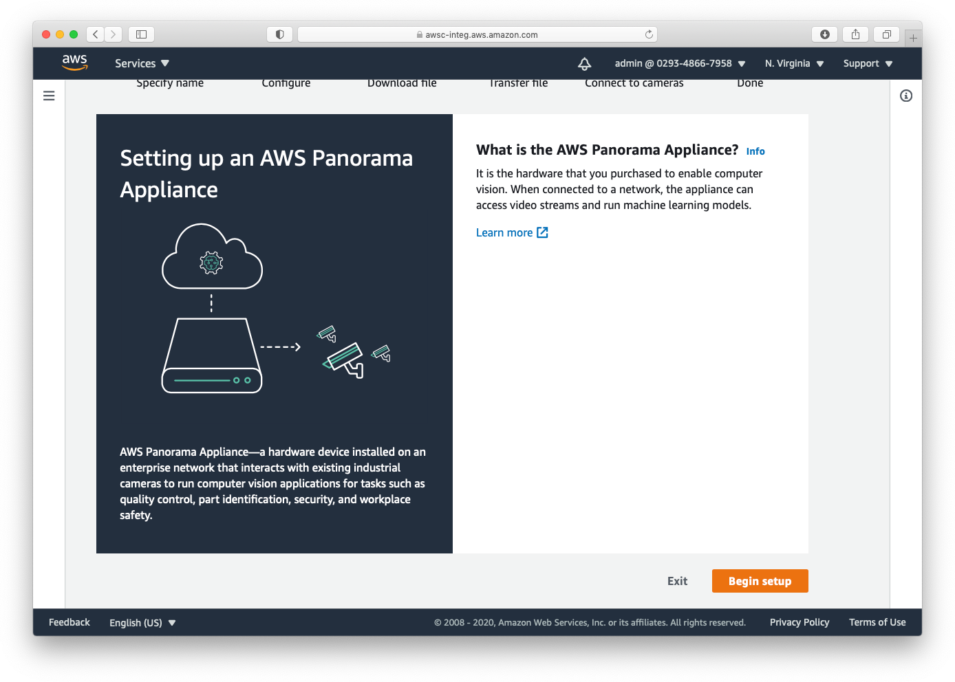Click the copyright notice text
The width and height of the screenshot is (955, 682).
point(590,623)
